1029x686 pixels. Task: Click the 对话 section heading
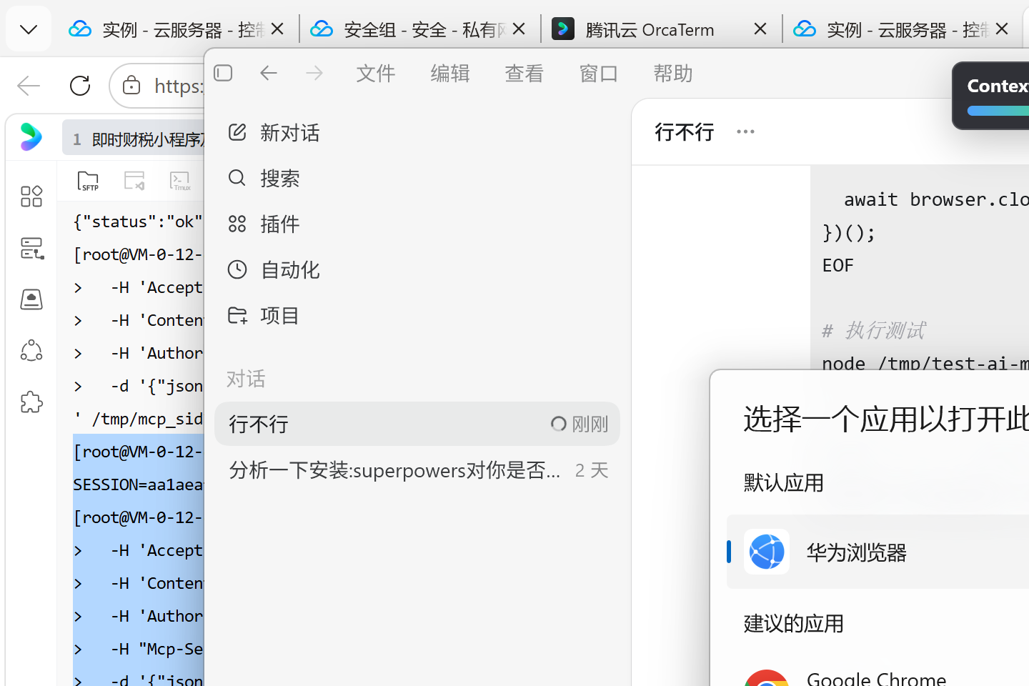[x=246, y=379]
